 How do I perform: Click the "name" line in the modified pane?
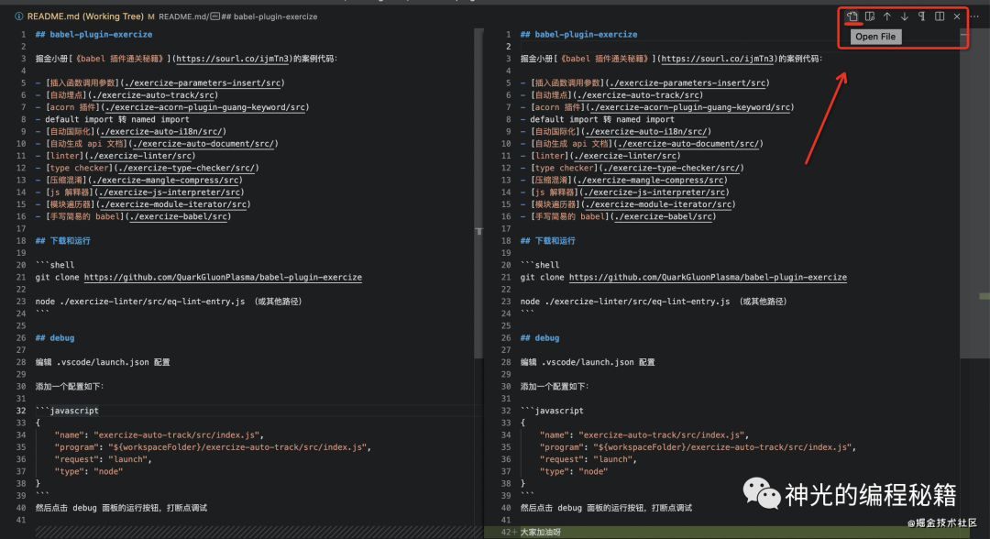[644, 434]
